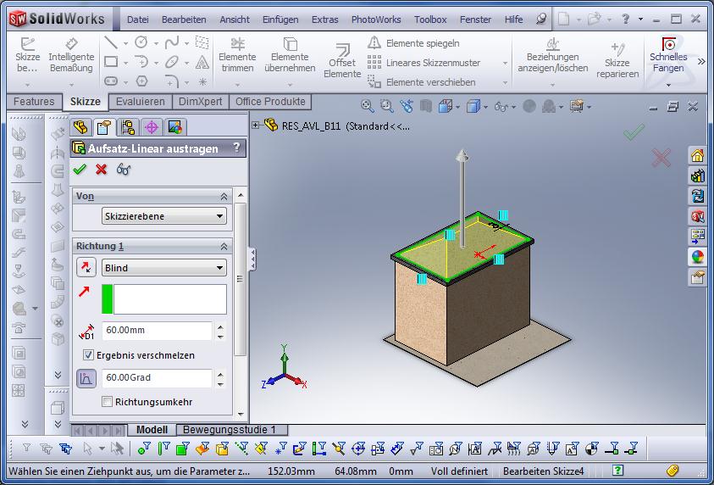Open the Einfügen menu
This screenshot has height=485, width=714.
[x=280, y=19]
